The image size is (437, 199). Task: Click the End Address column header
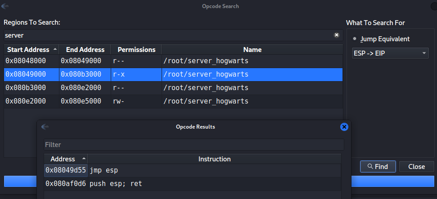85,50
